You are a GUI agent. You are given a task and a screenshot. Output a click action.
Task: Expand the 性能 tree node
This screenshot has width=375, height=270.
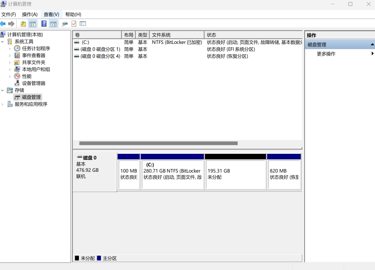click(10, 76)
